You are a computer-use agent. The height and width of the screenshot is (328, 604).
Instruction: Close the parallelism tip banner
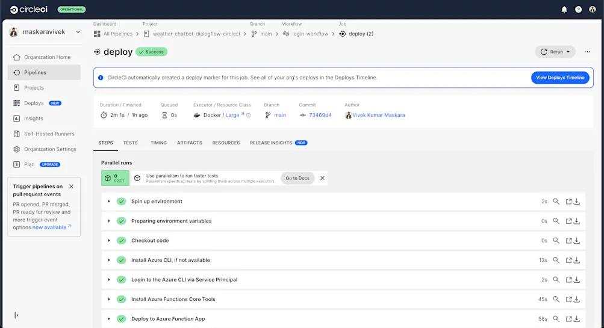click(322, 178)
